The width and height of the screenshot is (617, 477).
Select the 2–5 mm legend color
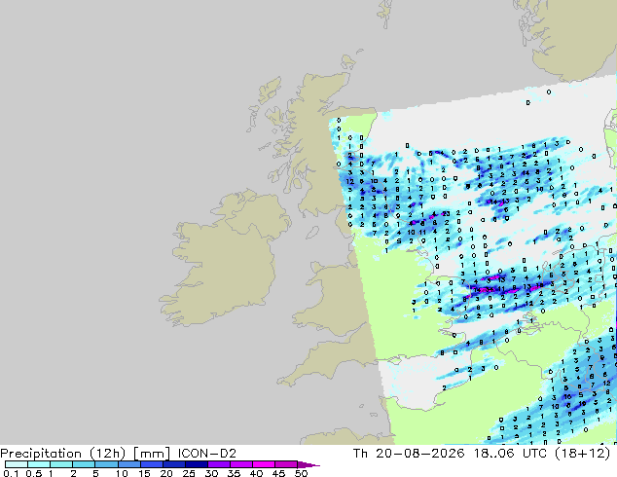[x=84, y=464]
